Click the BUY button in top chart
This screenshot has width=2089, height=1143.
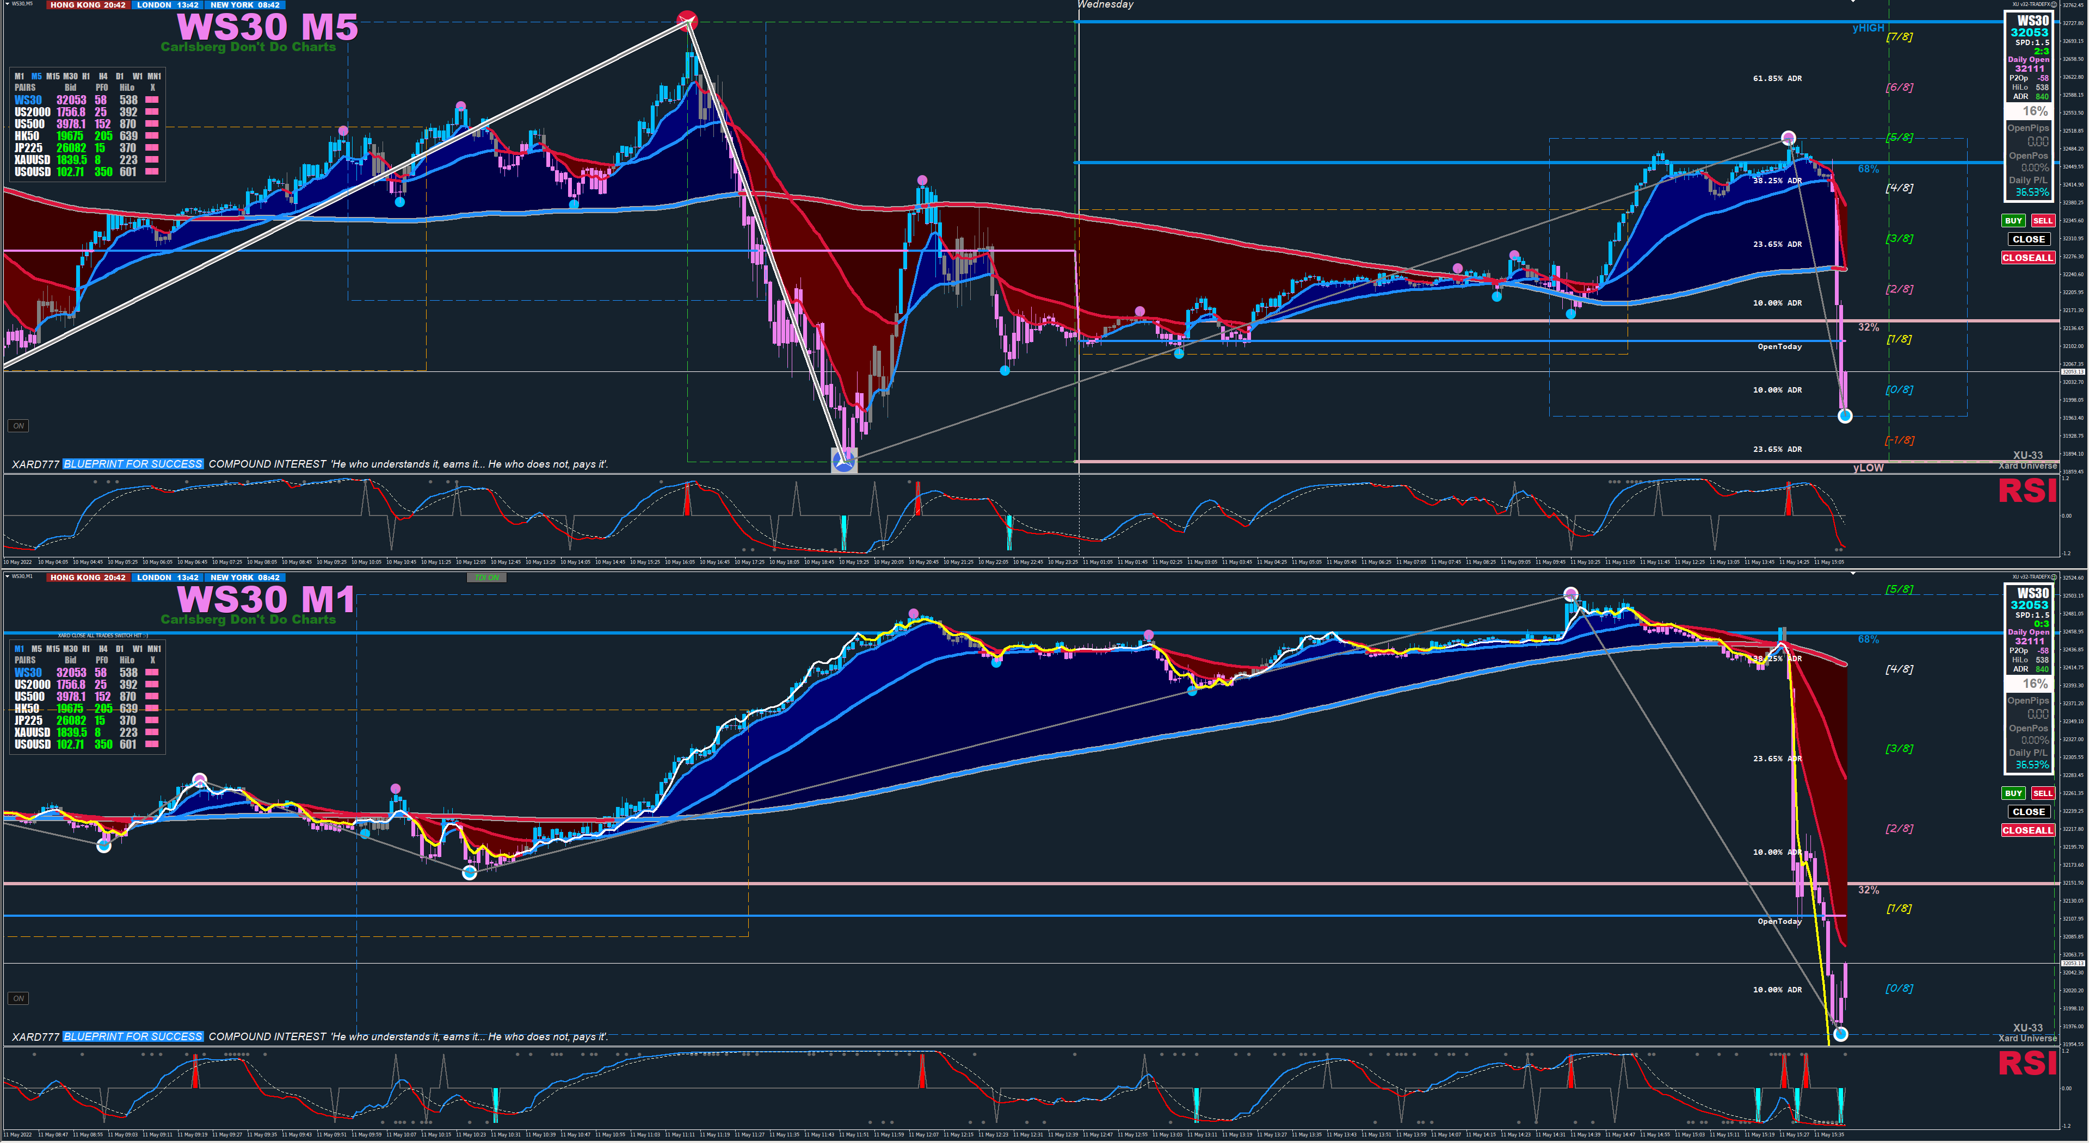coord(2013,220)
